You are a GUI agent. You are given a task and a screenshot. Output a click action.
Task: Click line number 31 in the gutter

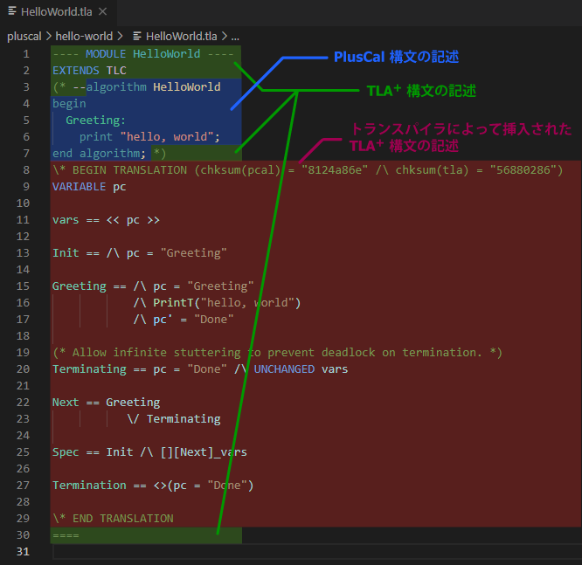pos(23,552)
